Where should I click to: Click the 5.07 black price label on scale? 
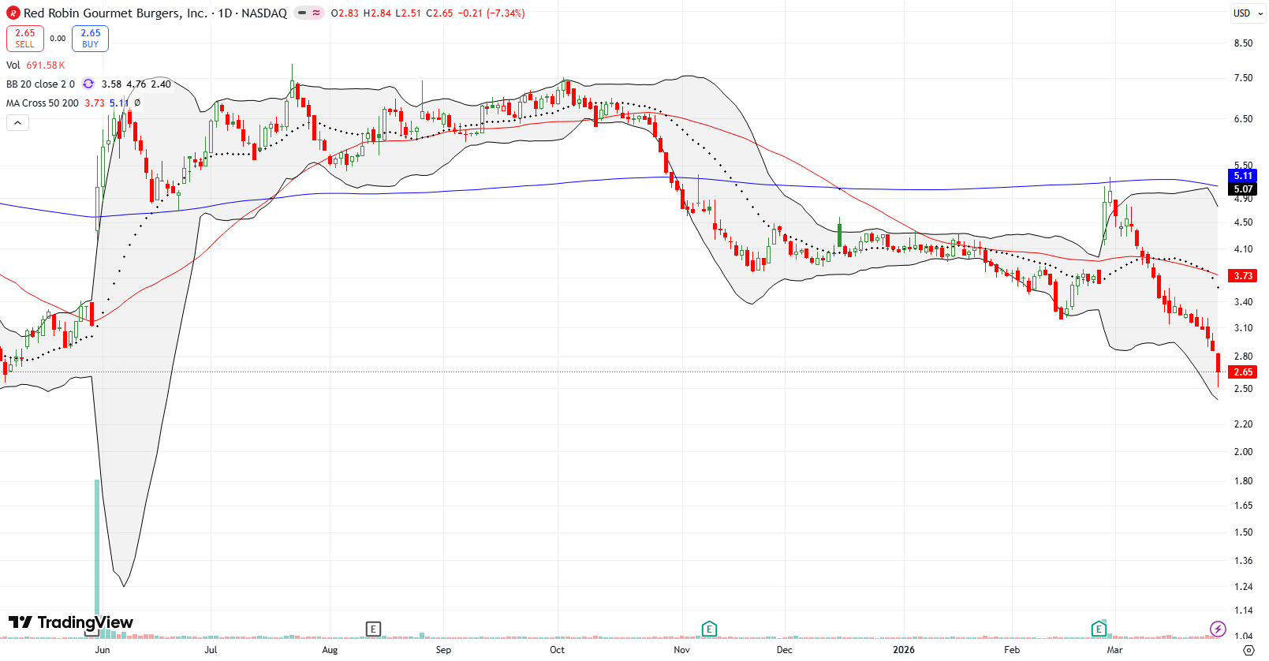point(1243,189)
